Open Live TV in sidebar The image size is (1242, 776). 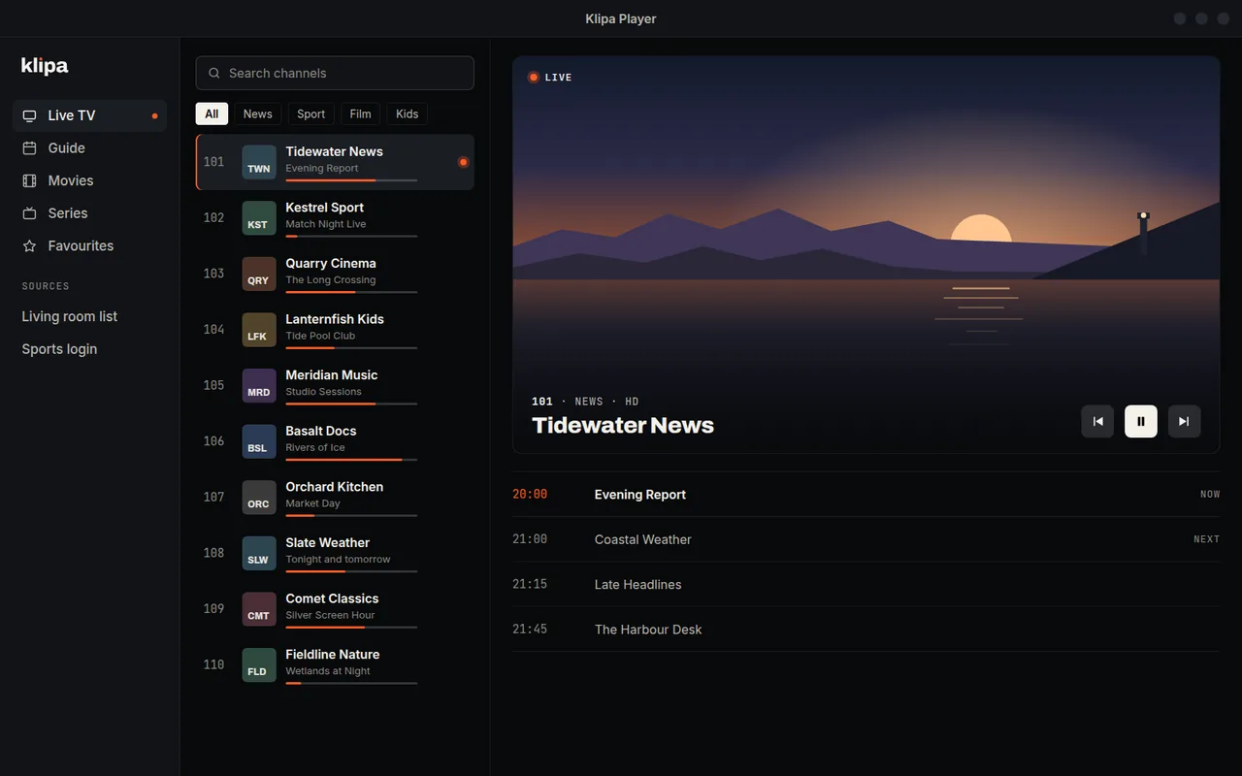pyautogui.click(x=89, y=115)
